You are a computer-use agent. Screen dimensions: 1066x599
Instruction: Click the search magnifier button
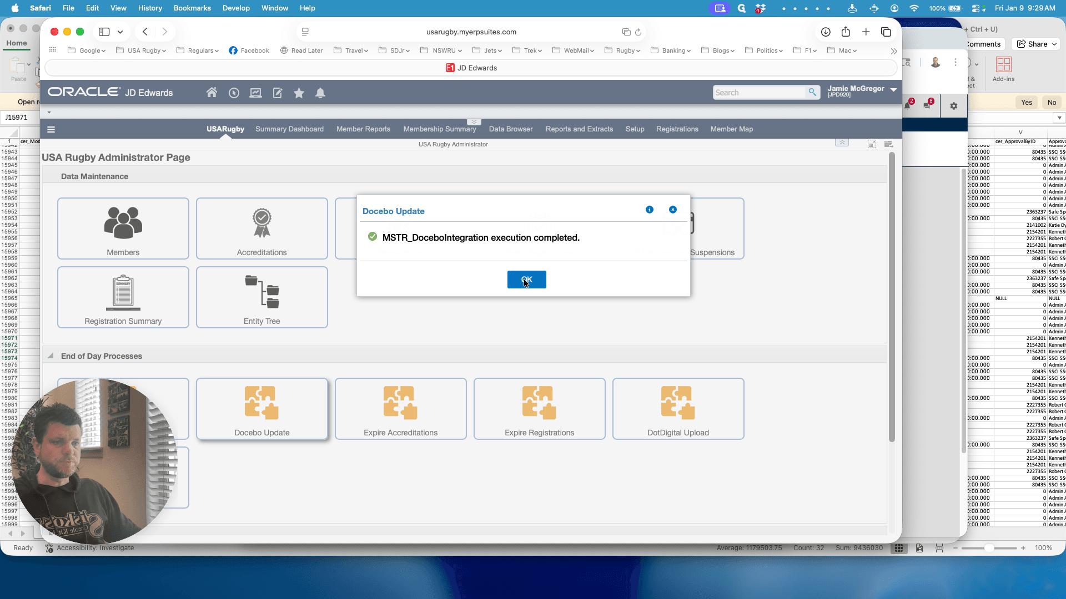pyautogui.click(x=812, y=92)
